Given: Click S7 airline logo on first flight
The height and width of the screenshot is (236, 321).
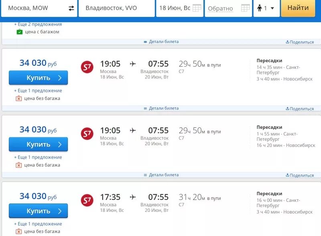Looking at the screenshot, I should click(87, 67).
